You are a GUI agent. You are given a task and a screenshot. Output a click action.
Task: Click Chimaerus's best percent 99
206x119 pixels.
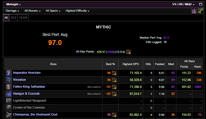pyautogui.click(x=109, y=115)
